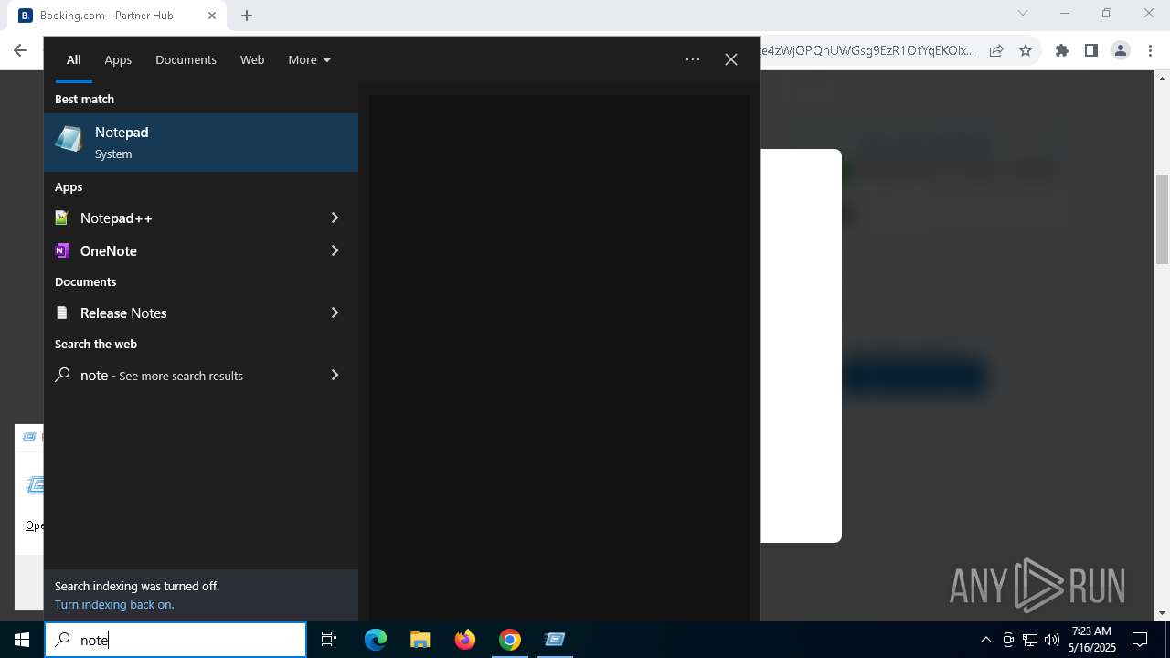Click the network tray icon
This screenshot has width=1170, height=658.
tap(1030, 640)
